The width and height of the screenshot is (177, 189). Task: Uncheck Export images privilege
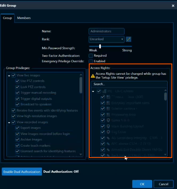click(18, 128)
